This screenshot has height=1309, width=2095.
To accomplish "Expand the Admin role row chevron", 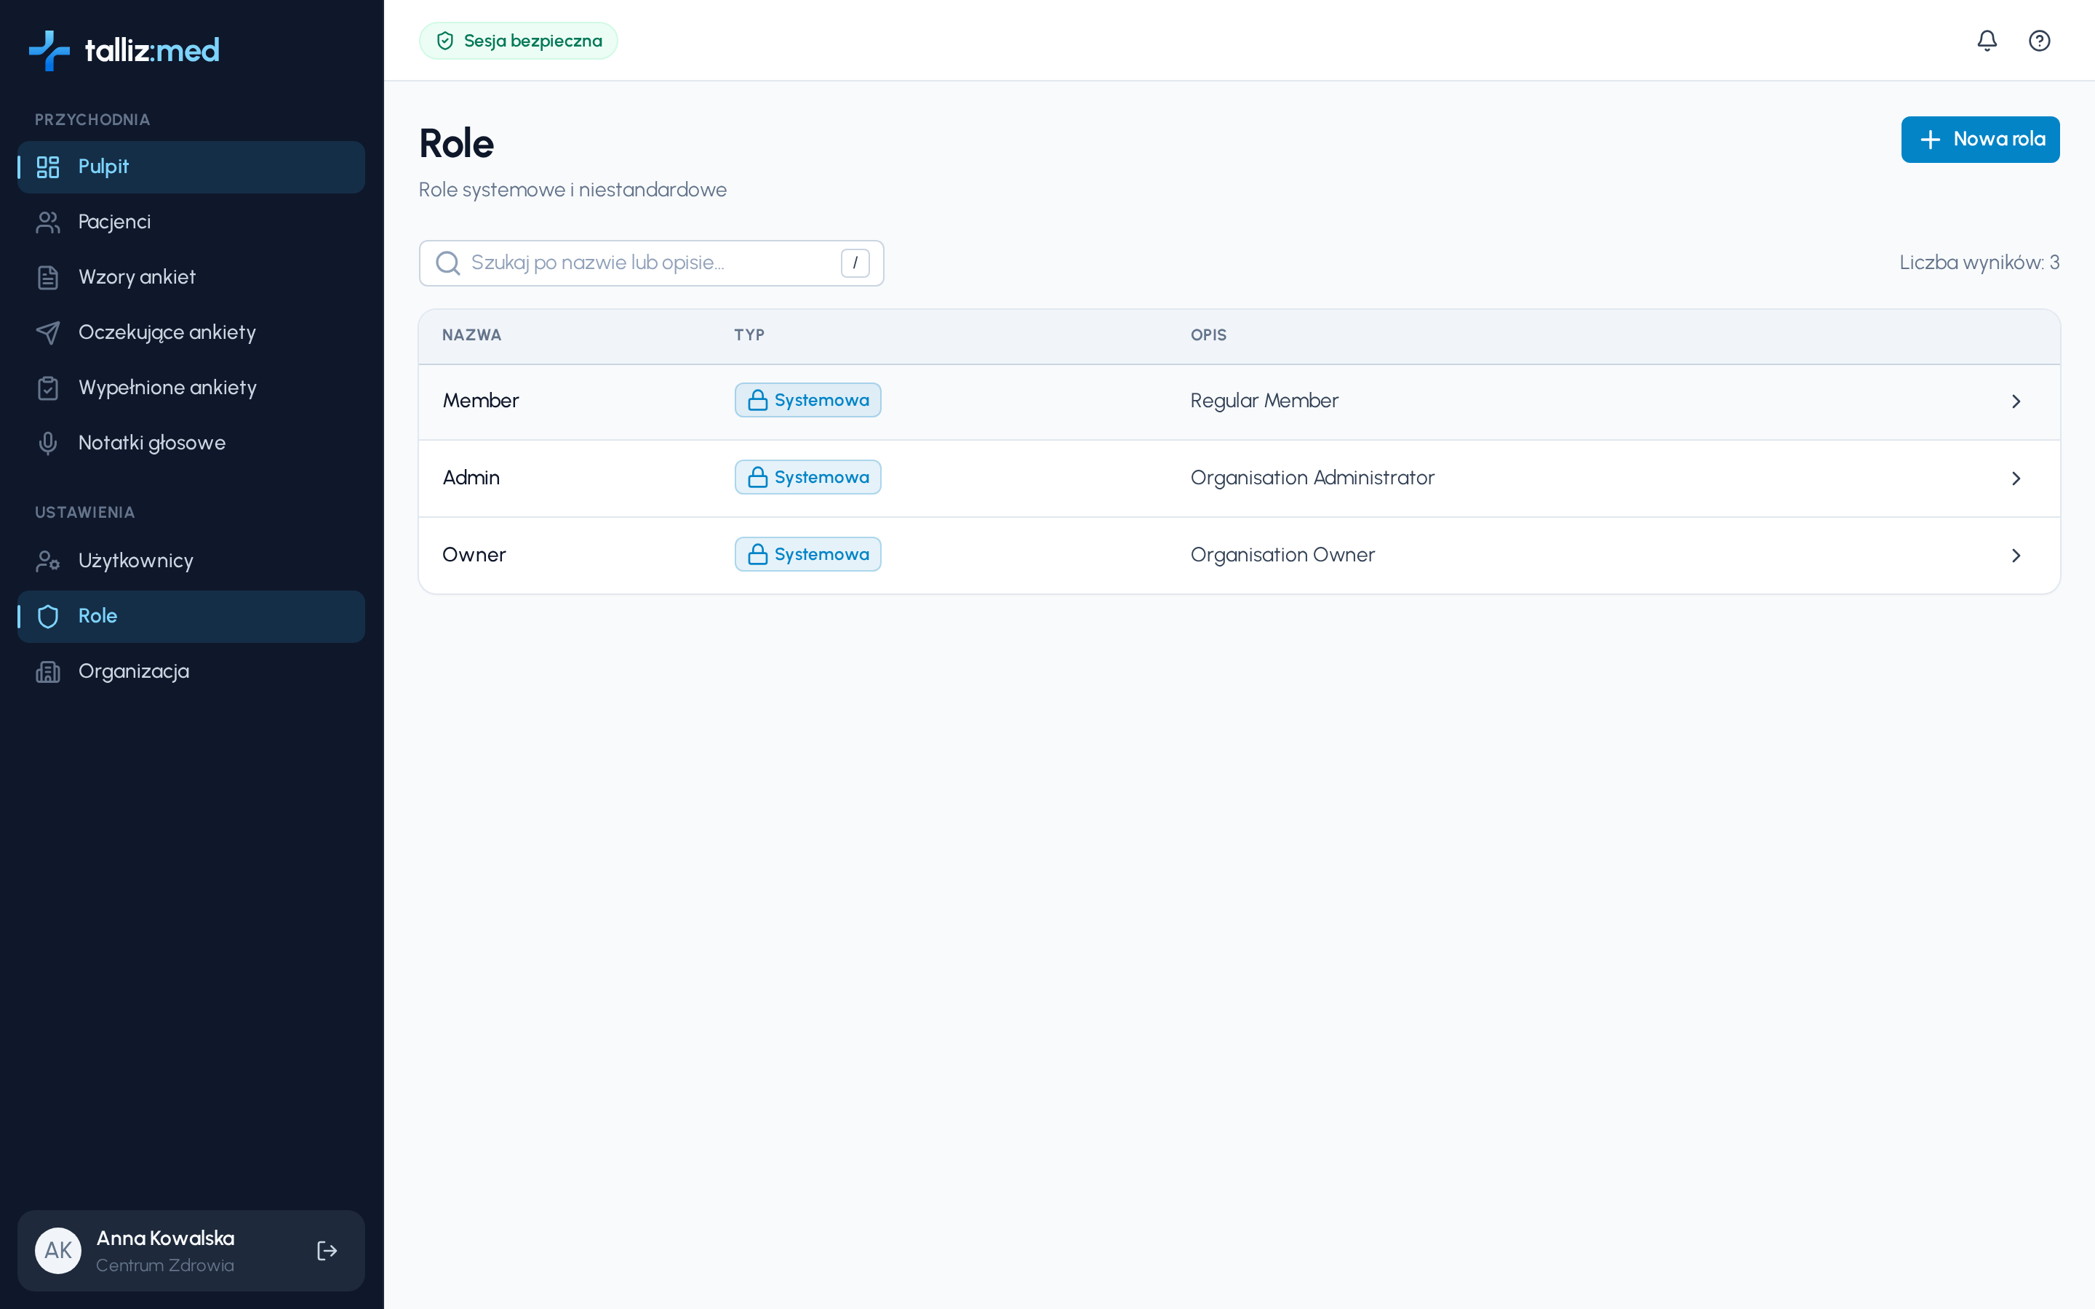I will coord(2016,478).
